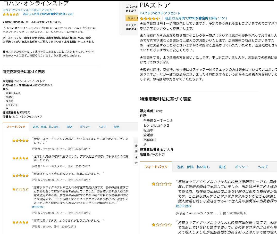Image resolution: width=277 pixels, height=234 pixels.
Task: Click PIAストア 特定商取引法に基づく表記 heading
Action: [x=165, y=99]
